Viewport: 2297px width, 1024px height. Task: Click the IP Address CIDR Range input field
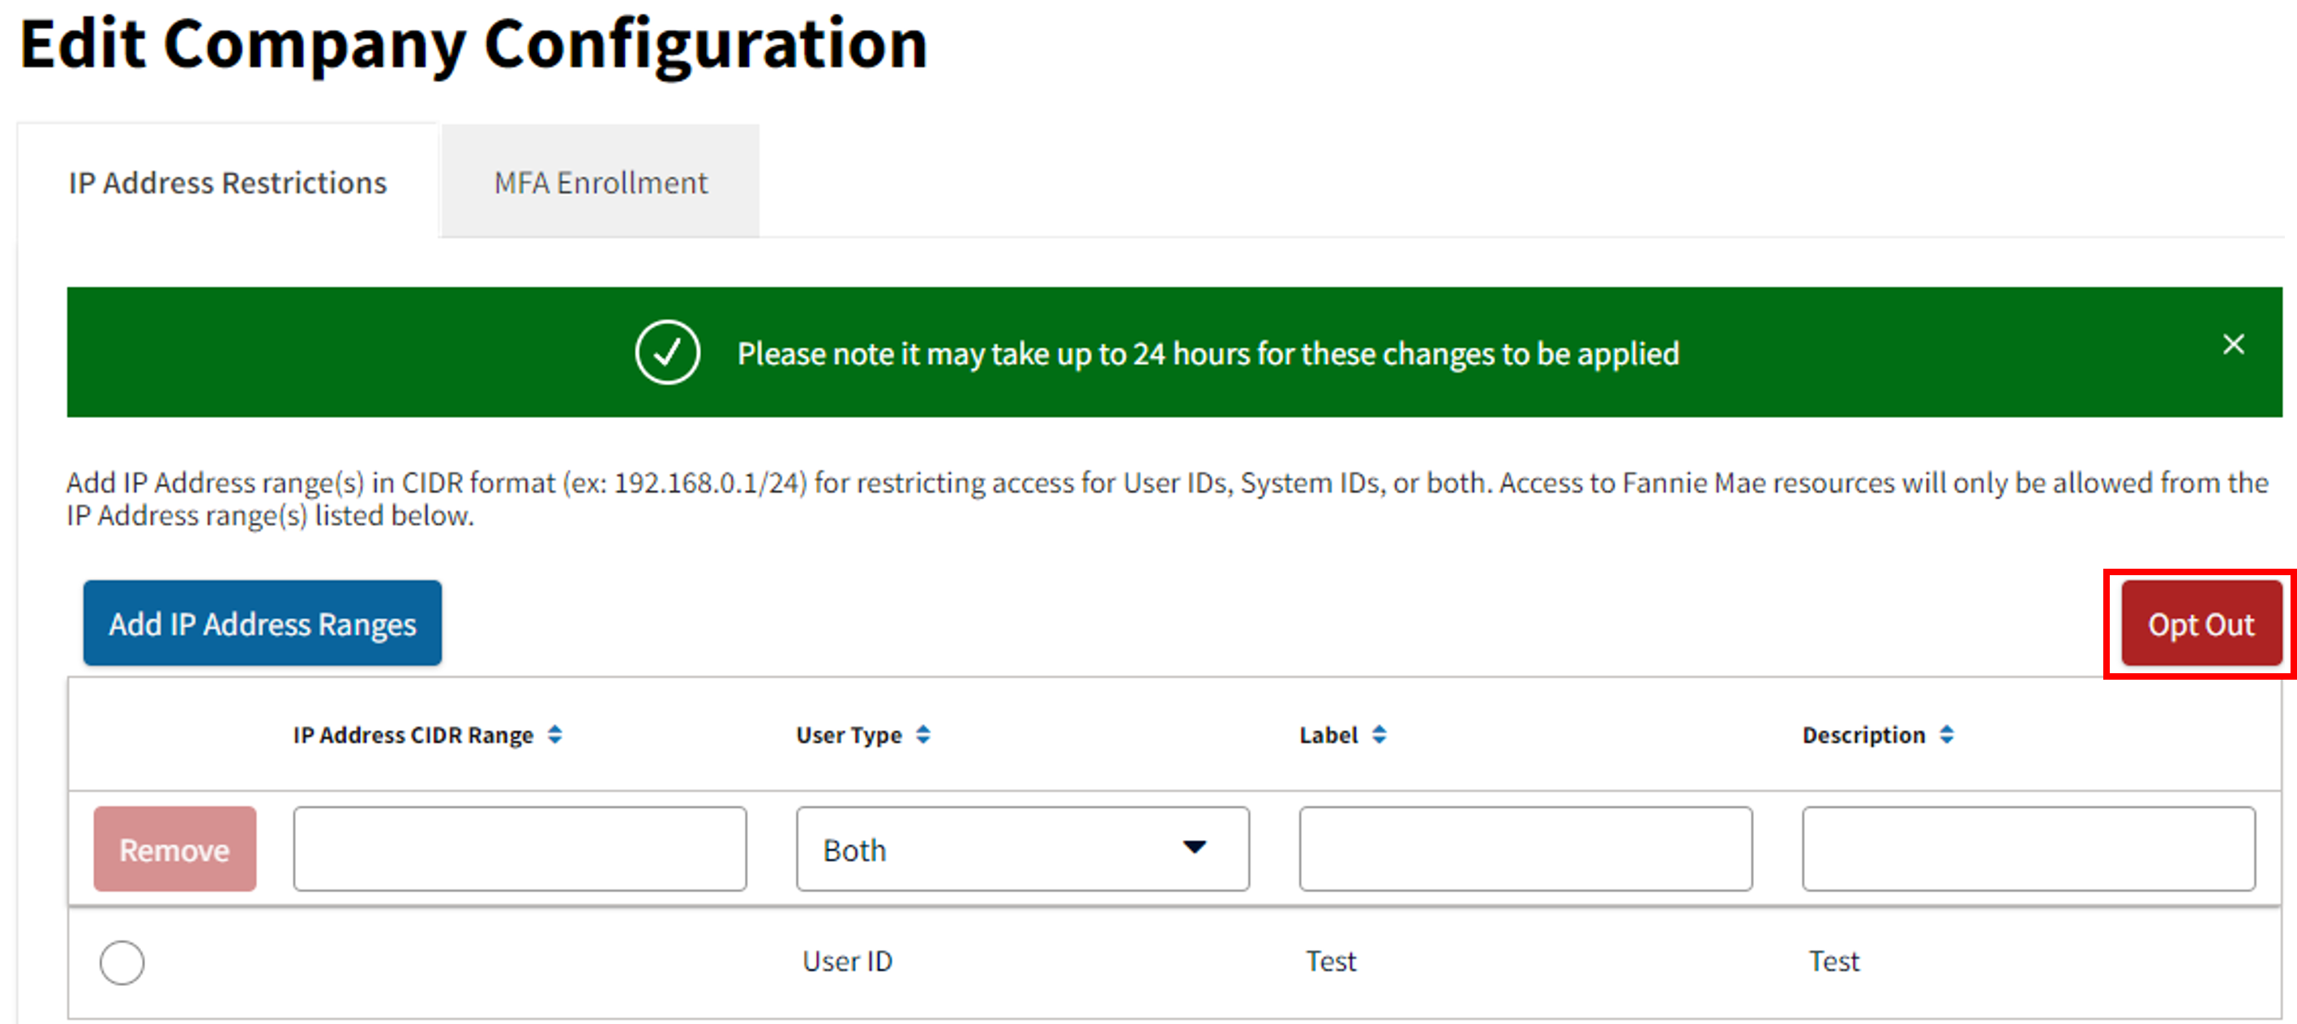[x=520, y=848]
